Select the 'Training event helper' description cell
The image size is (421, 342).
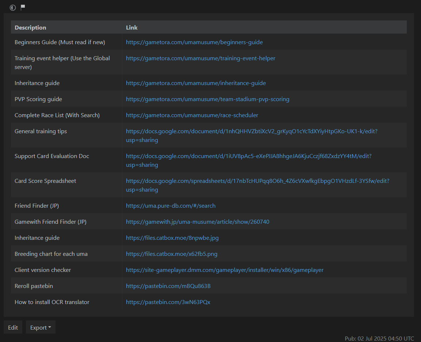click(66, 62)
